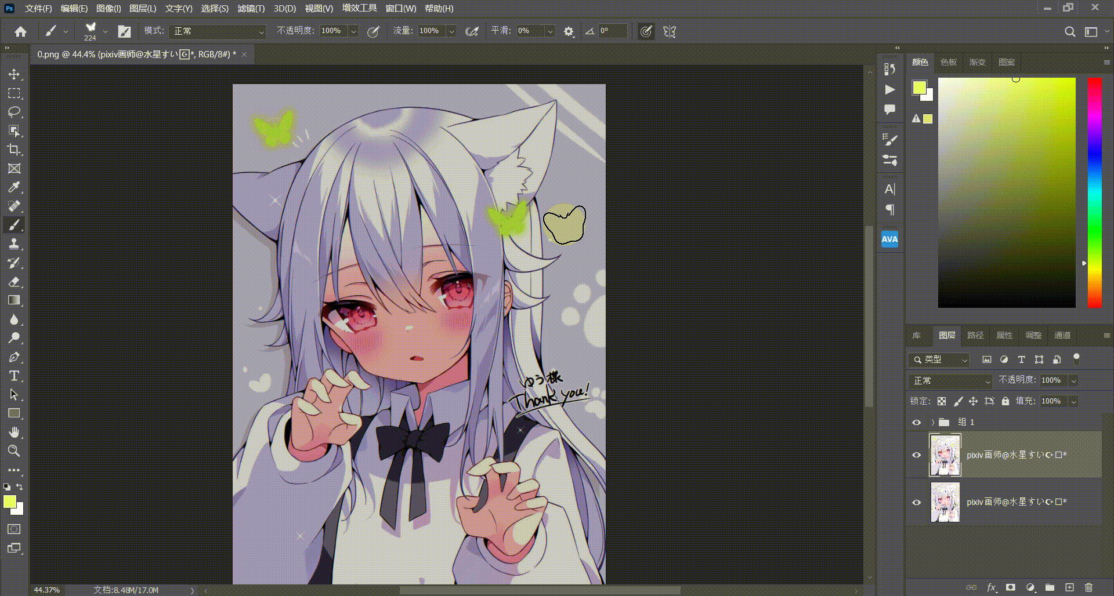Select the Dodge tool
The height and width of the screenshot is (596, 1114).
coord(14,338)
